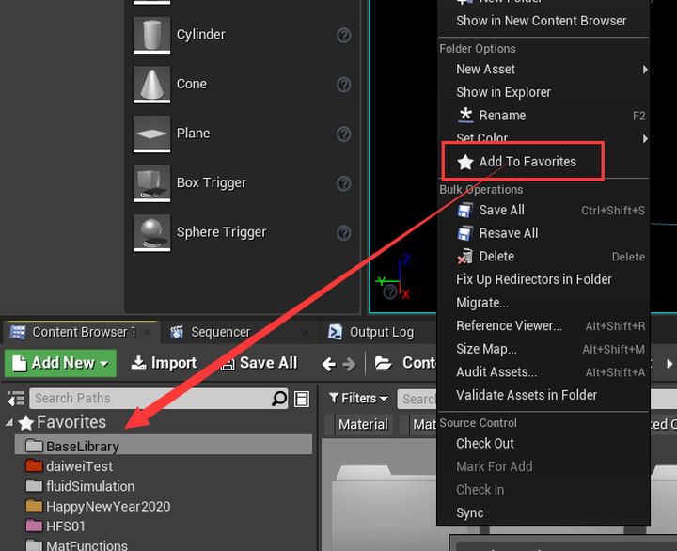Click the Sphere Trigger thumbnail icon
This screenshot has width=677, height=551.
click(x=151, y=233)
